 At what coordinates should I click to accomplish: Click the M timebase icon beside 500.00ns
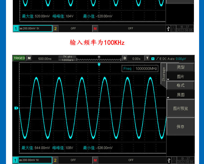point(29,58)
